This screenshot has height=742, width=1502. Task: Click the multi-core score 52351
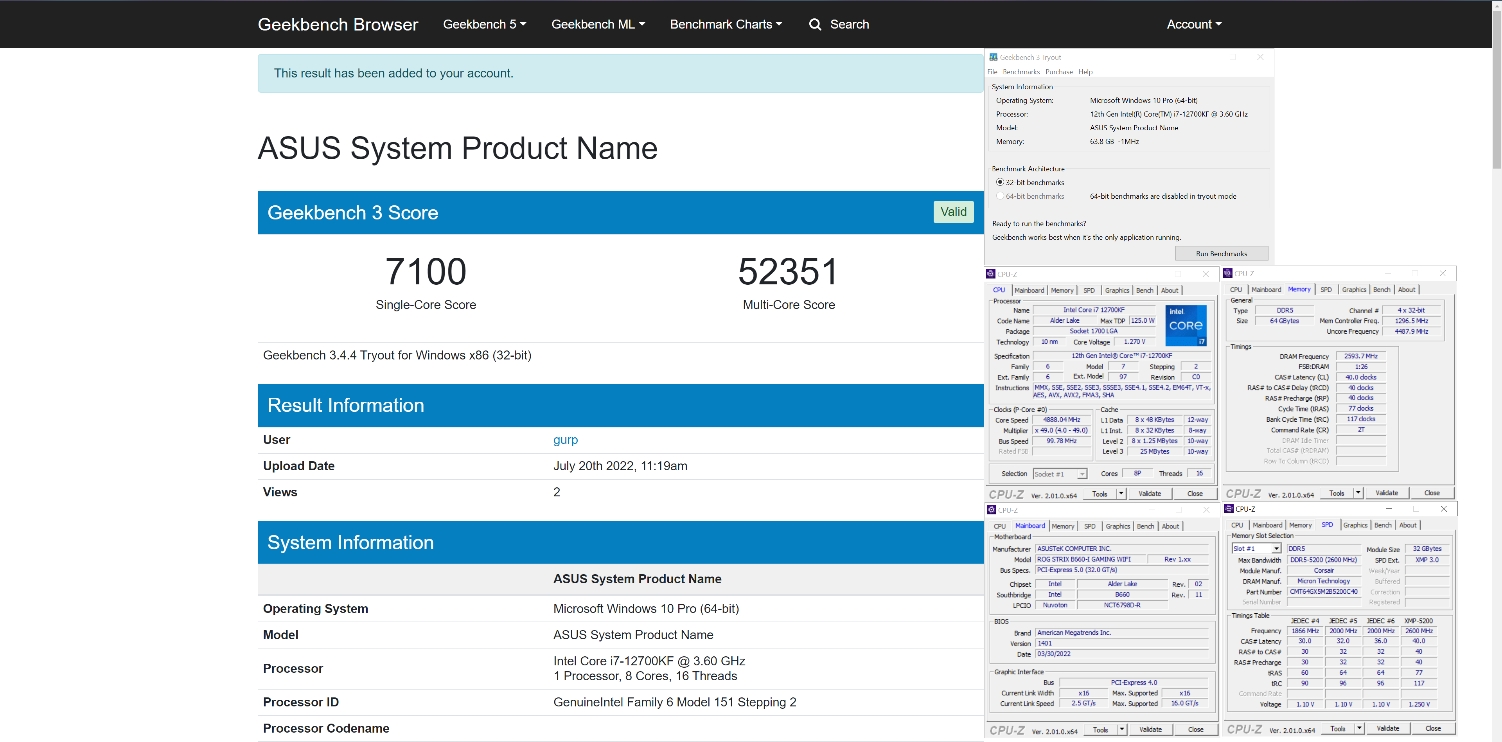point(788,271)
